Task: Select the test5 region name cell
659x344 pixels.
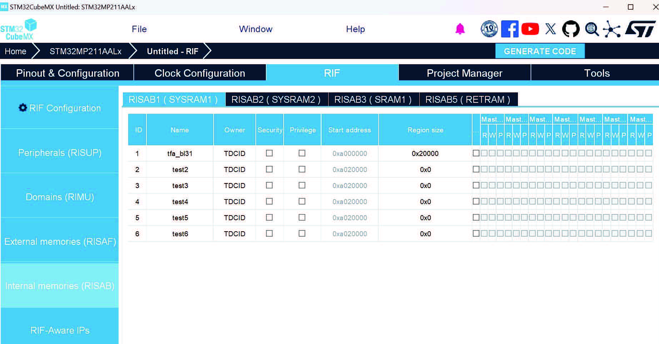Action: pos(180,218)
